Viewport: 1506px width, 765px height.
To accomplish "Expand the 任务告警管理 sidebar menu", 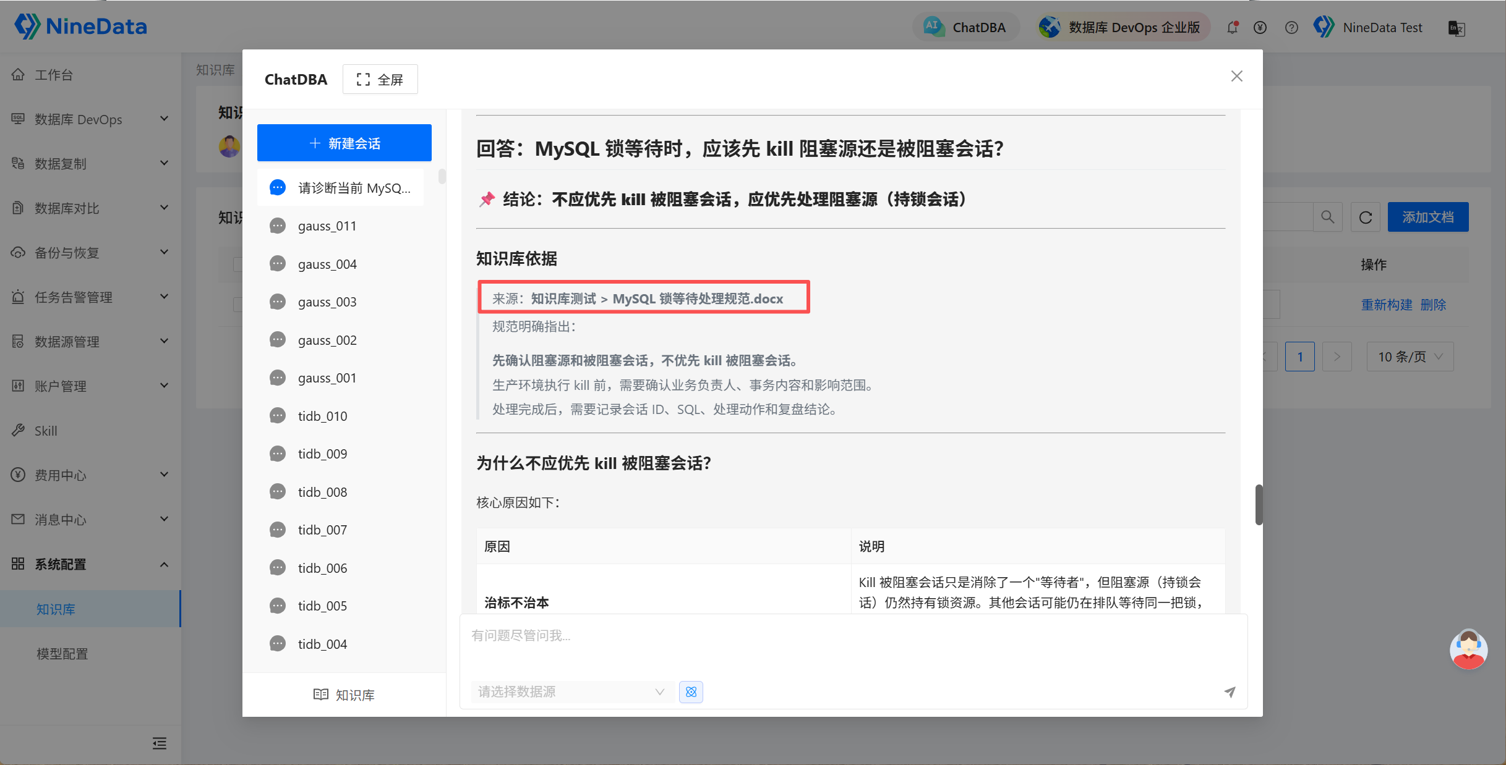I will click(90, 297).
